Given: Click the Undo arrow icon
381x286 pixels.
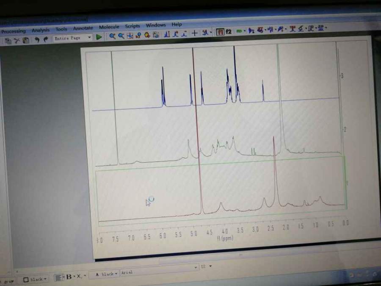Looking at the screenshot, I should click(37, 39).
